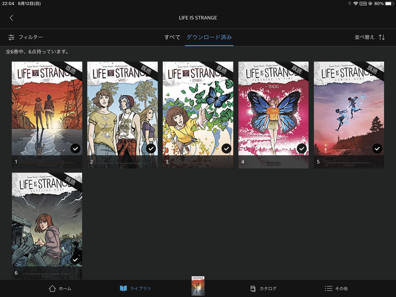Resume reading via bottom center cover thumbnail
Viewport: 396px width, 297px height.
198,286
